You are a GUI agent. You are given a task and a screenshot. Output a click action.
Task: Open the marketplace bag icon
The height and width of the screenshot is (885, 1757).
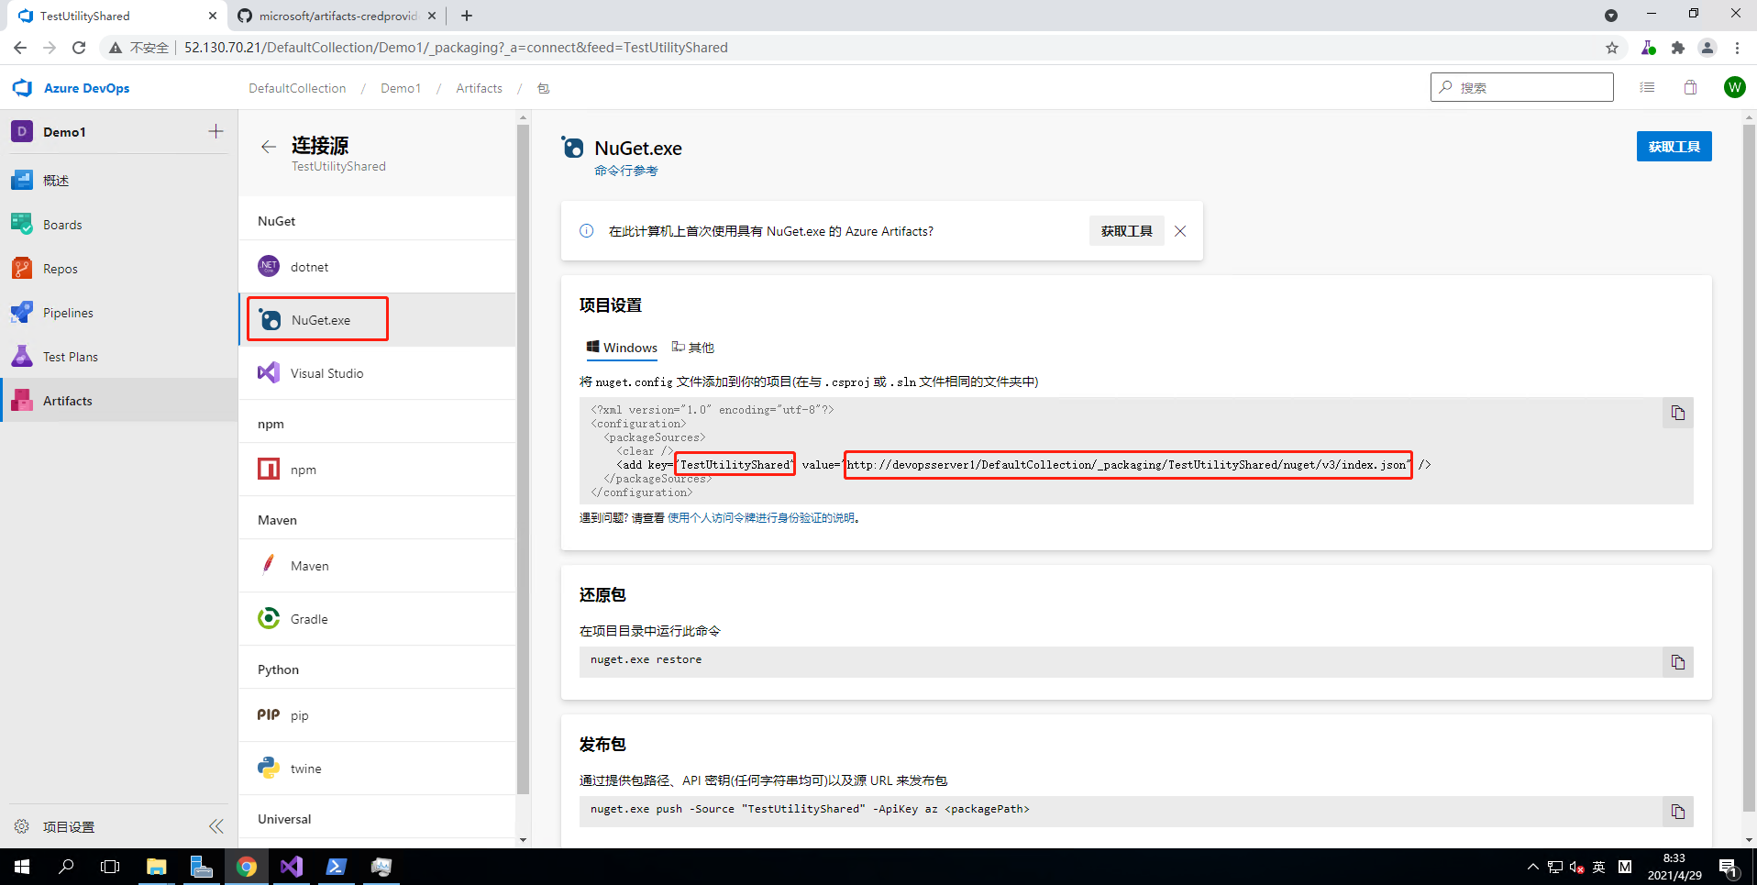[x=1690, y=87]
